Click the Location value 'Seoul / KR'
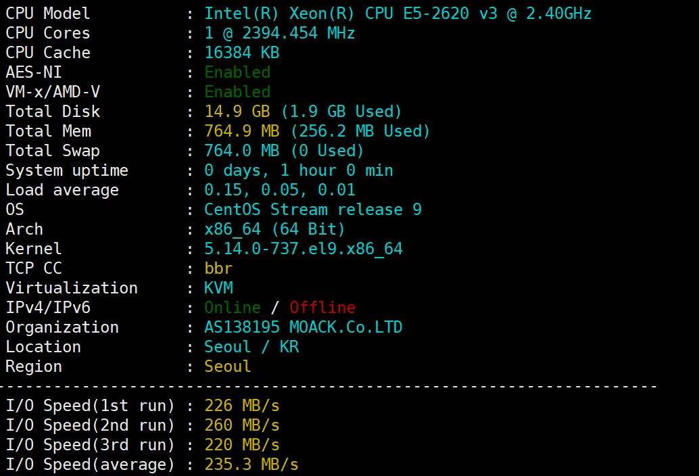Viewport: 699px width, 476px height. pos(251,347)
